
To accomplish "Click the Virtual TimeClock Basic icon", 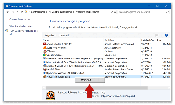I will [x=44, y=76].
